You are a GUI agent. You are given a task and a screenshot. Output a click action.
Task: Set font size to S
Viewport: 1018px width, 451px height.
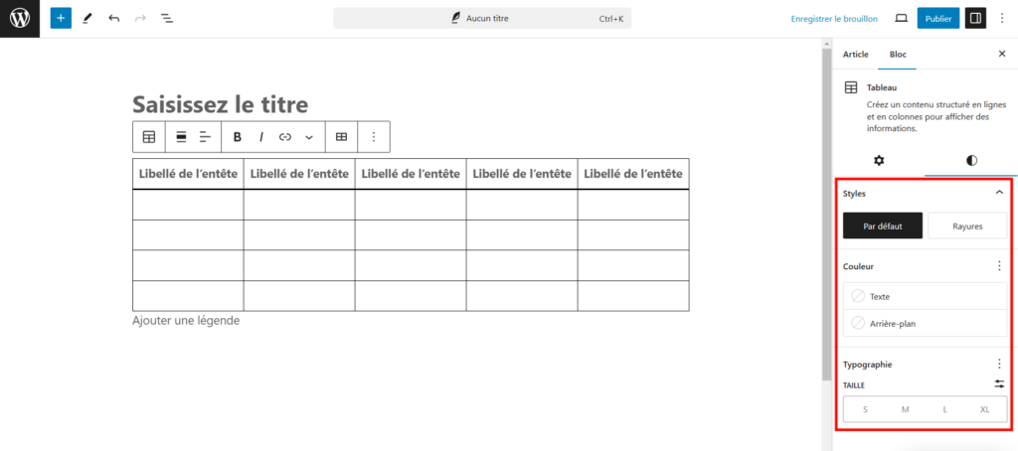click(865, 409)
